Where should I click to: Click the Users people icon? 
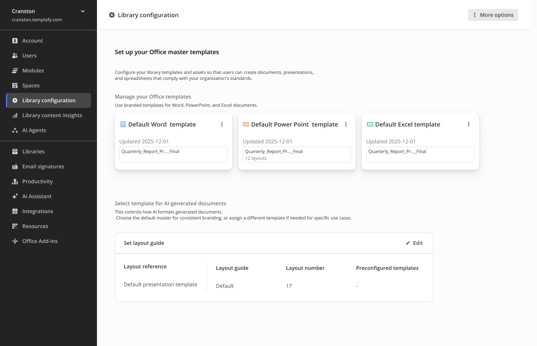15,56
